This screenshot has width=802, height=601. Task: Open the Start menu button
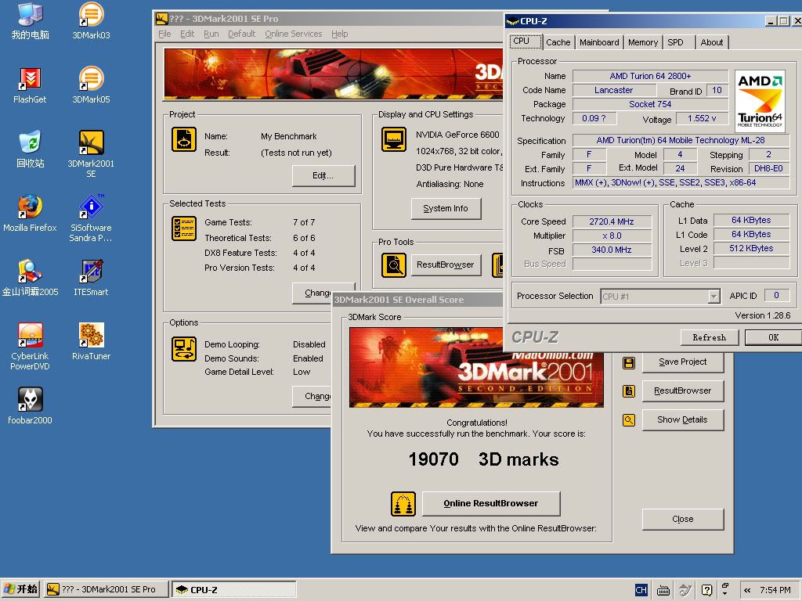(20, 590)
